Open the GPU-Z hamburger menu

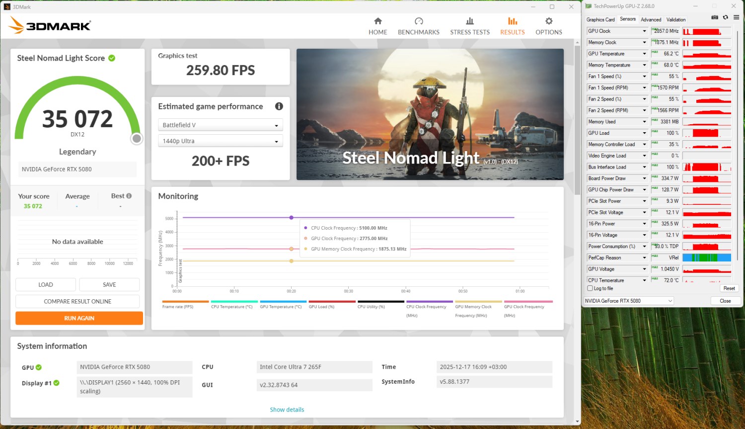point(737,17)
